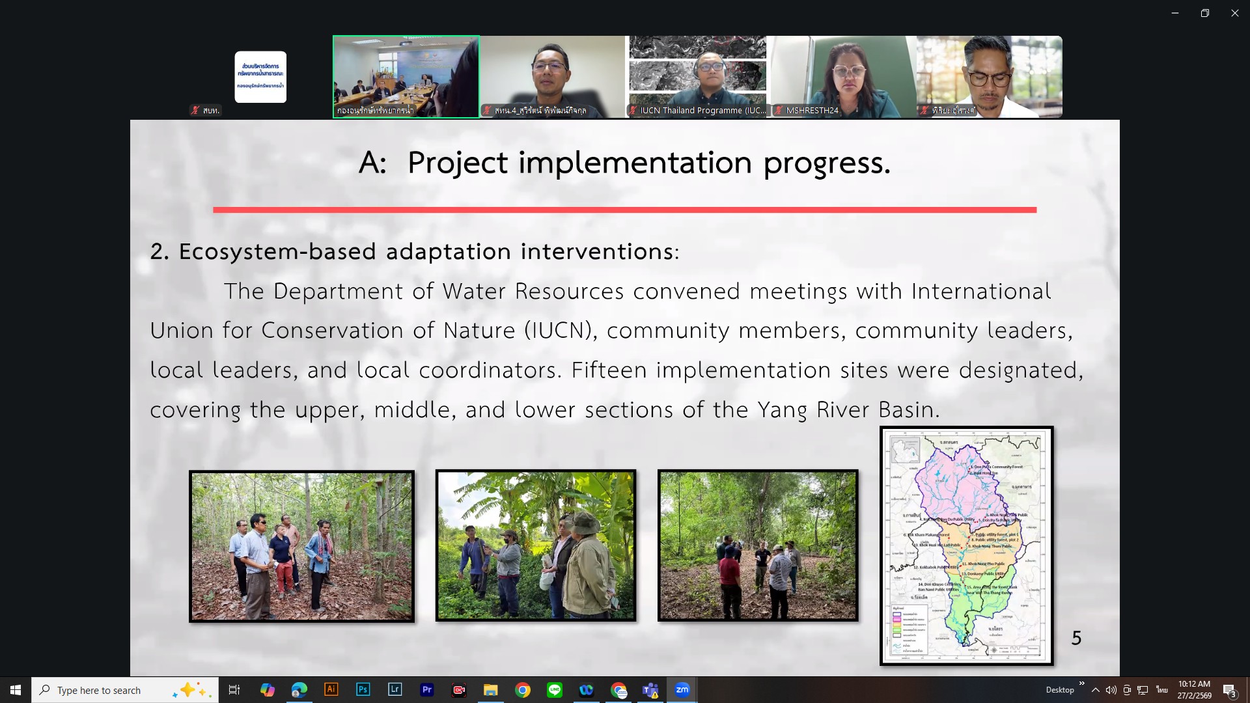
Task: Select the MSHRESTH24 participant video
Action: (x=844, y=77)
